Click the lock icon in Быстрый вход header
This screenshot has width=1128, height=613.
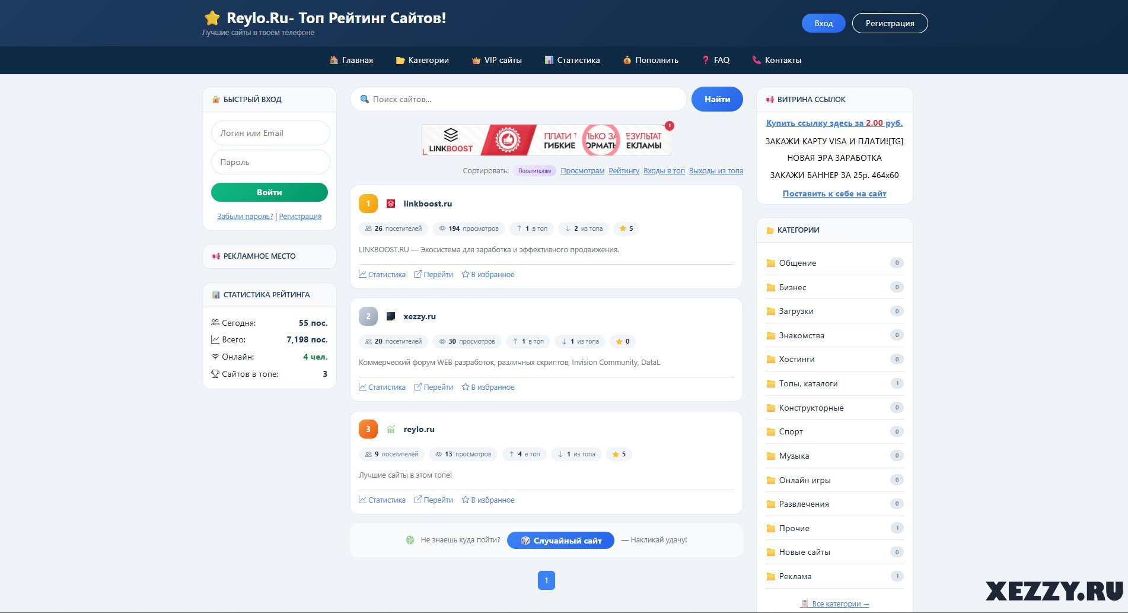point(216,100)
